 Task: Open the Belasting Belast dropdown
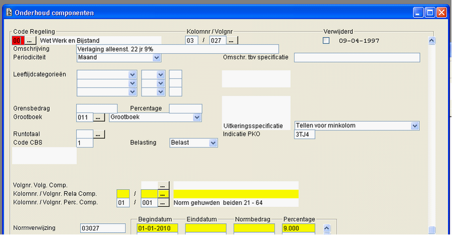(x=213, y=143)
